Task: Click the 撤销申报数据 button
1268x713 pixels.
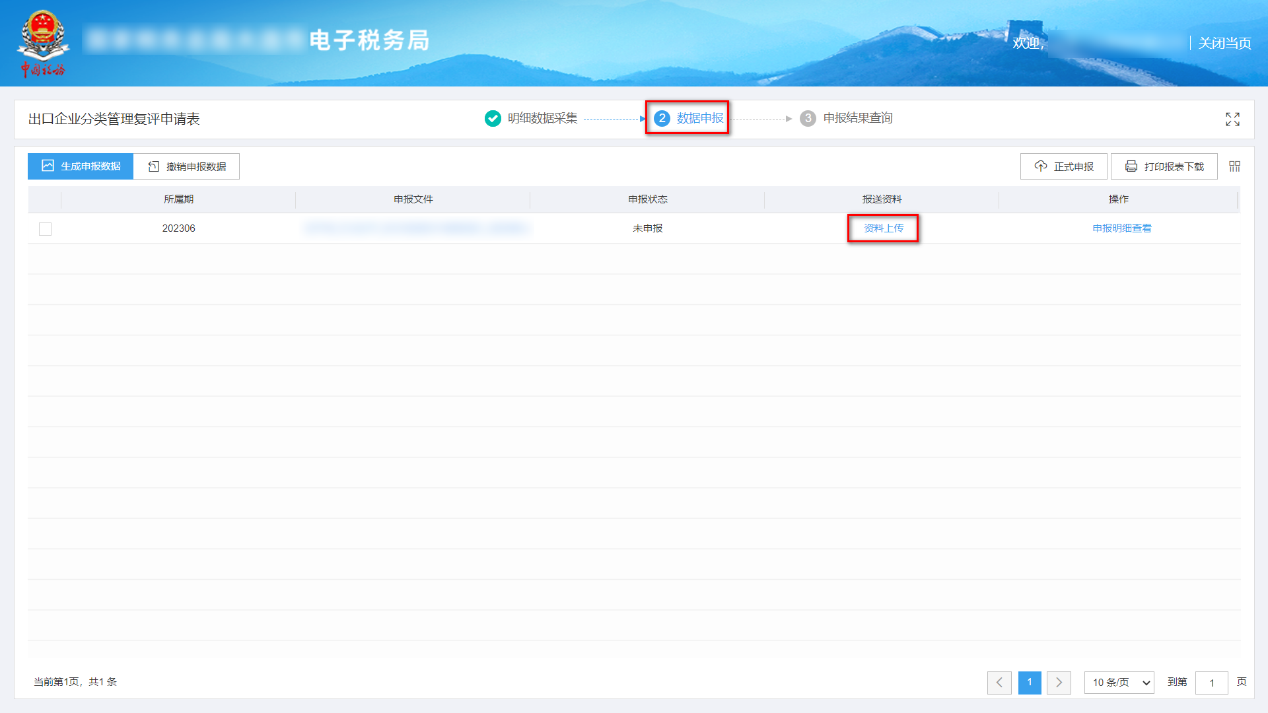Action: click(187, 166)
